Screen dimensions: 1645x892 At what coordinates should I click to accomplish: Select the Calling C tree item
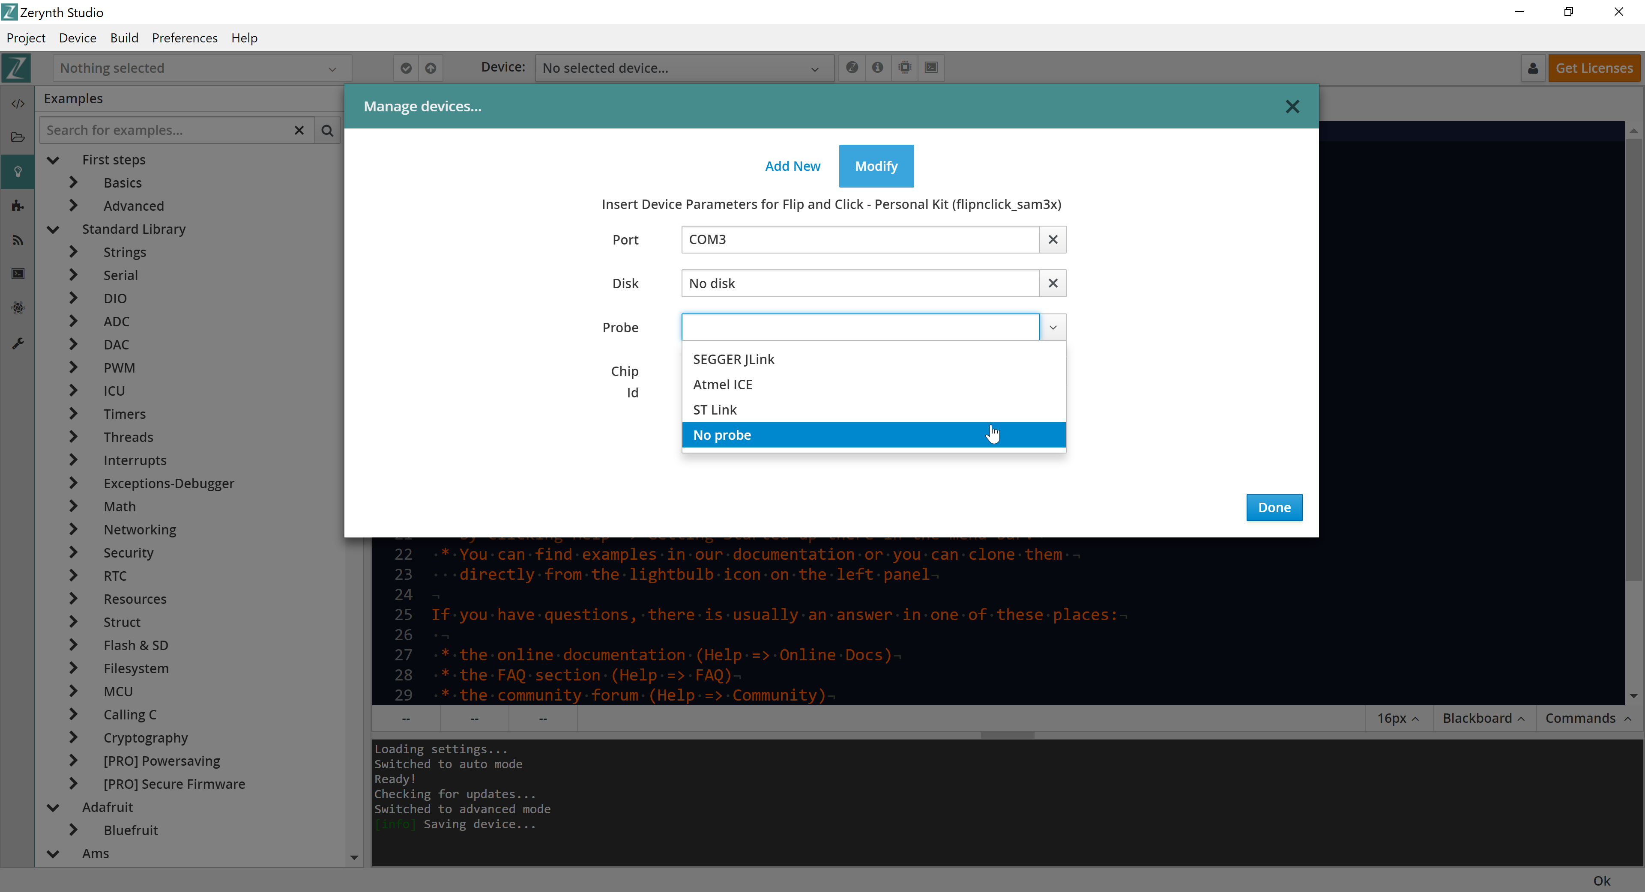pyautogui.click(x=130, y=714)
